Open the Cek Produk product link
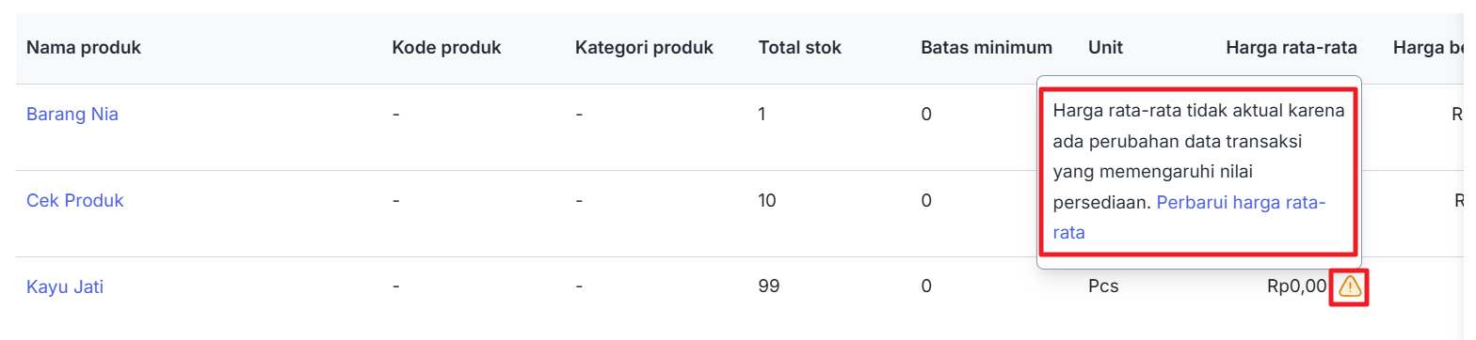 click(75, 201)
